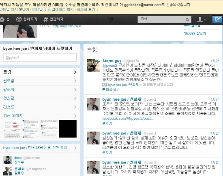View the 15,587 followers count
Screen dimensions: 223x176
tap(195, 33)
